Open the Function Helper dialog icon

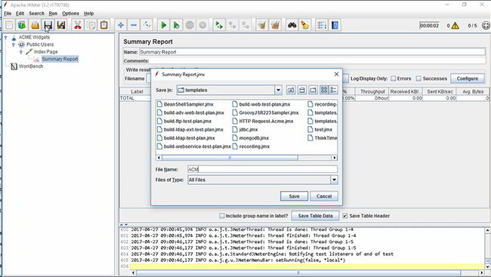tap(322, 25)
